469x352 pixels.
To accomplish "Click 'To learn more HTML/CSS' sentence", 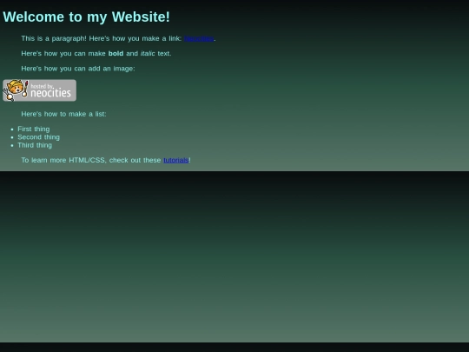I will click(106, 160).
